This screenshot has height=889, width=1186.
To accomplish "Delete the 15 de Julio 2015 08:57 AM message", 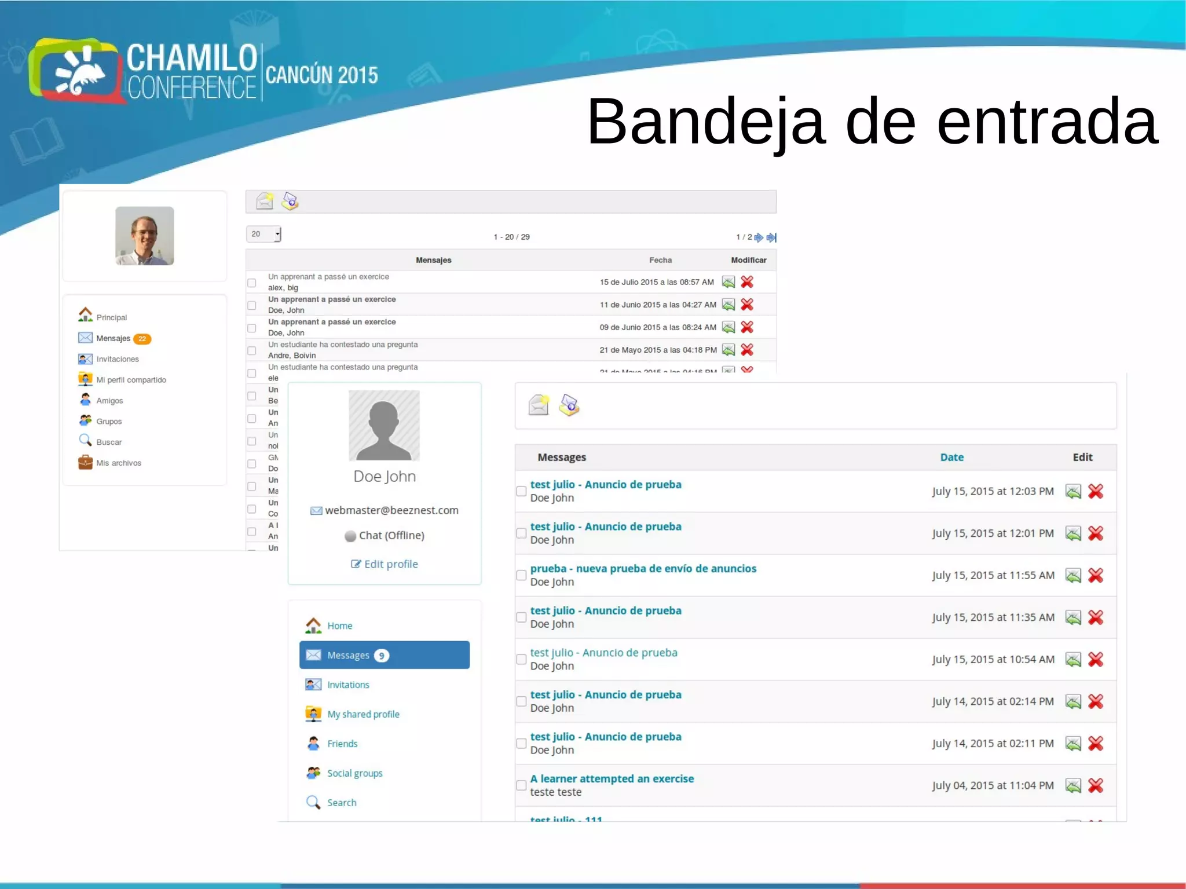I will click(747, 282).
